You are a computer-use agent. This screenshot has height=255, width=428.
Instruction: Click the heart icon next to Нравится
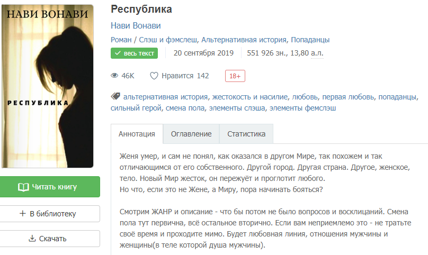pyautogui.click(x=154, y=76)
